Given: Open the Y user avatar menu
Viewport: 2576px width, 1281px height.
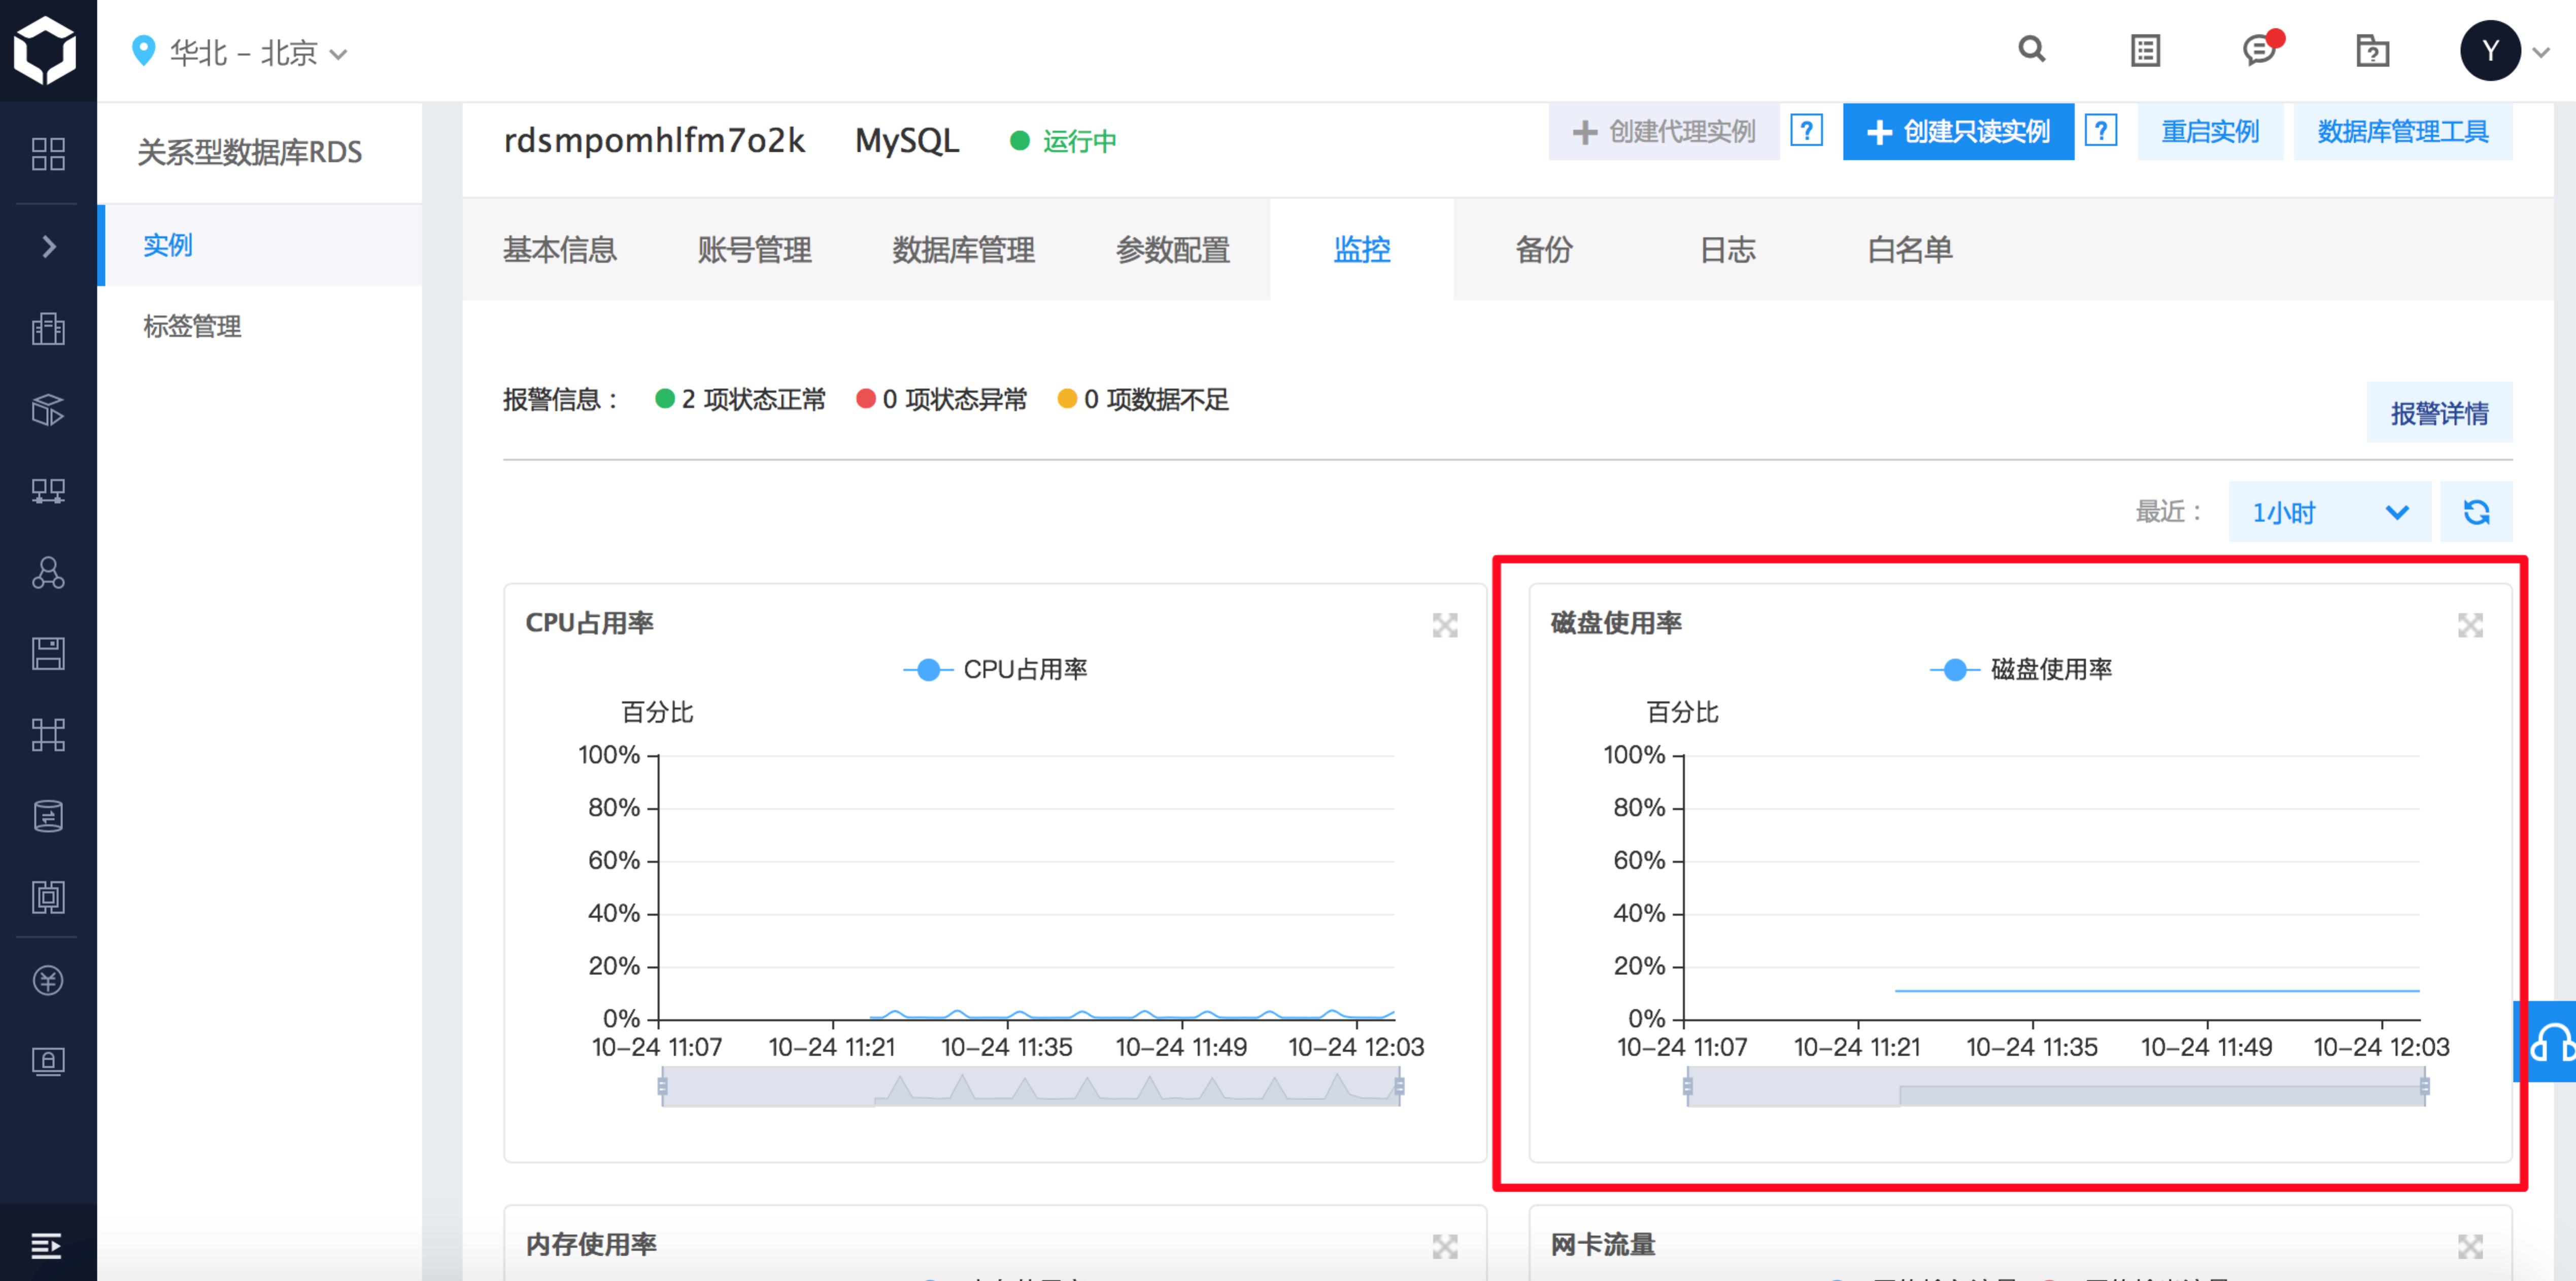Looking at the screenshot, I should point(2490,50).
